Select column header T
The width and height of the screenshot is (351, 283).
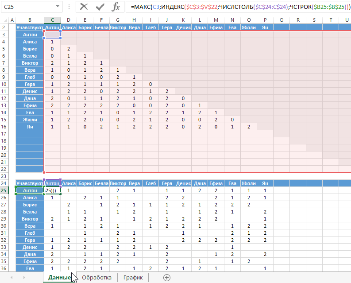(331, 20)
